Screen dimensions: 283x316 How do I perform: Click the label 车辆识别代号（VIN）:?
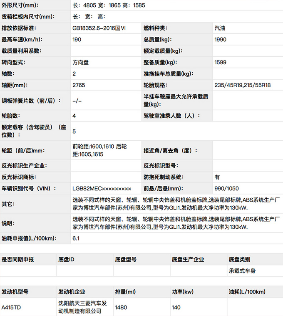[x=29, y=189]
